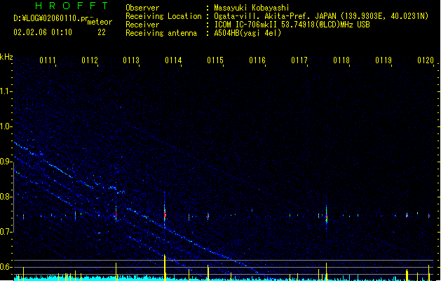Click the 0.9 kHz frequency label
441x281 pixels.
6,162
